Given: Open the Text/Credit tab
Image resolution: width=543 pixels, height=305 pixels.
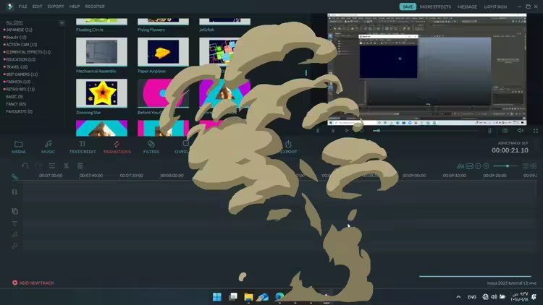Looking at the screenshot, I should [82, 147].
